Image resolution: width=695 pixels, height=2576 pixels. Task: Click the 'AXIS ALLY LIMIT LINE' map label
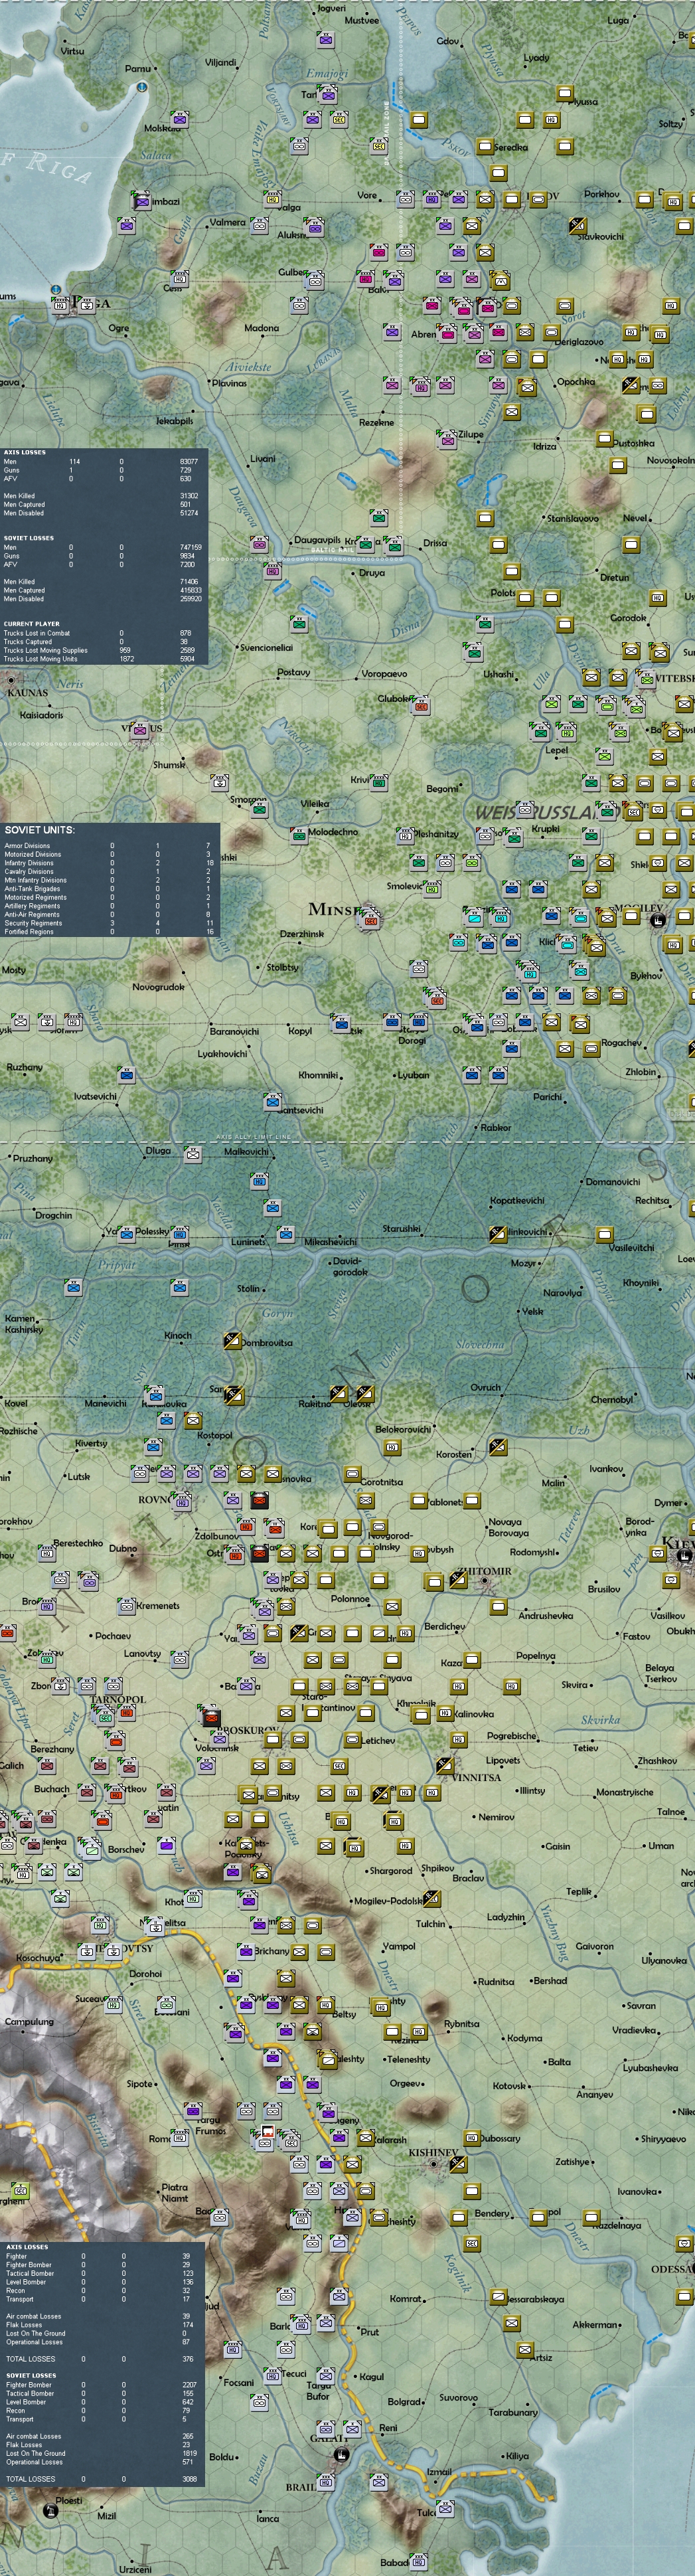pyautogui.click(x=253, y=1137)
